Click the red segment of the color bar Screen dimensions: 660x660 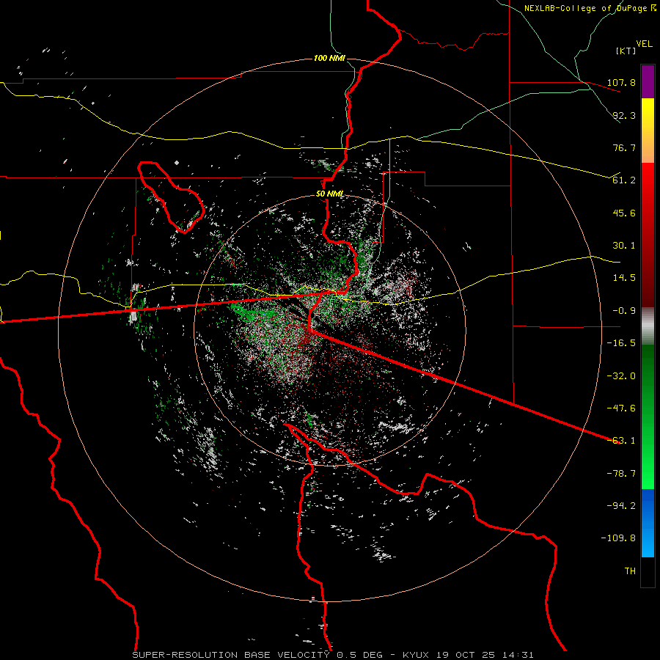[648, 235]
